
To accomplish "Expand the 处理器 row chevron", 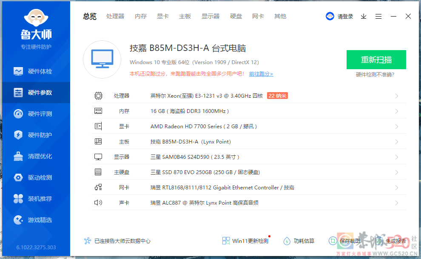I will click(x=397, y=96).
